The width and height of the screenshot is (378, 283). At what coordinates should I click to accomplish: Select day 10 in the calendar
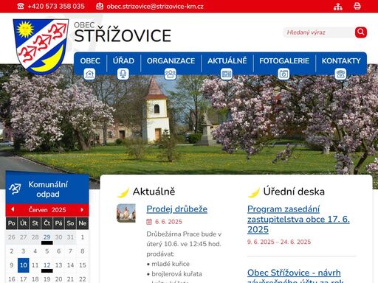[24, 265]
